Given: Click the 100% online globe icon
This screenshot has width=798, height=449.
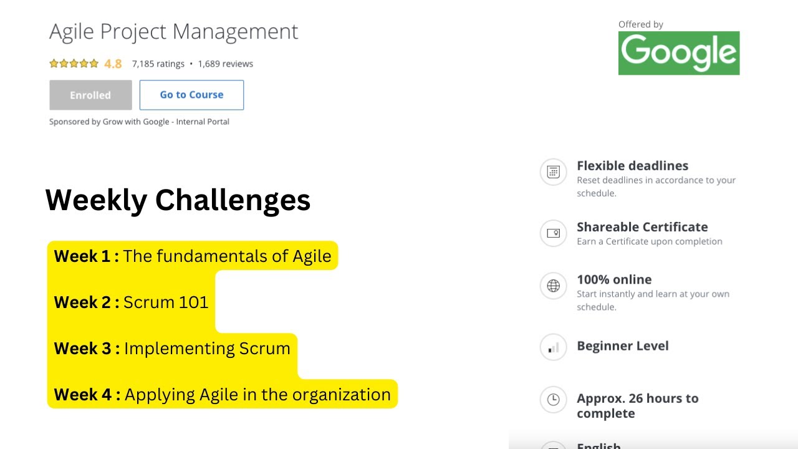Looking at the screenshot, I should pyautogui.click(x=553, y=286).
